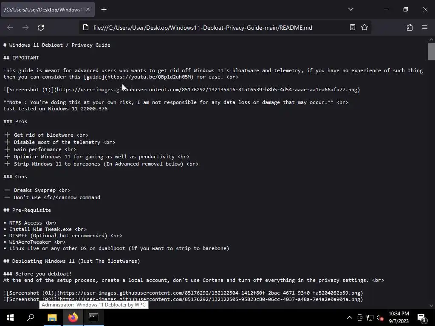Click 'At the end of the setup process' line
This screenshot has width=435, height=326.
pyautogui.click(x=194, y=280)
